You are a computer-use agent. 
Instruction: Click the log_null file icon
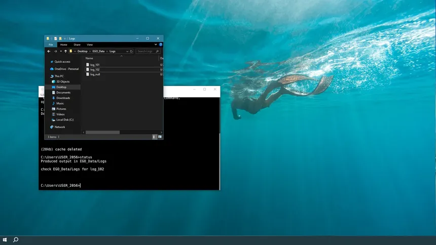[x=88, y=74]
